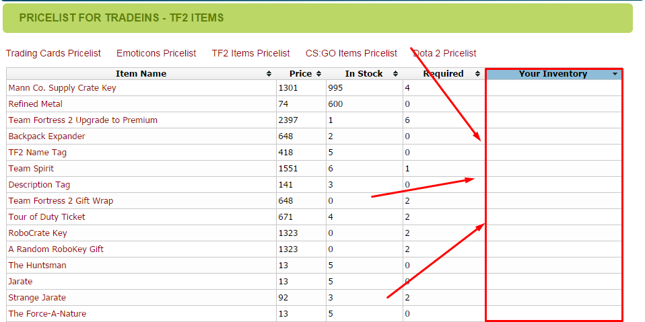This screenshot has height=322, width=645.
Task: Open Tour of Duty Ticket item
Action: 46,217
